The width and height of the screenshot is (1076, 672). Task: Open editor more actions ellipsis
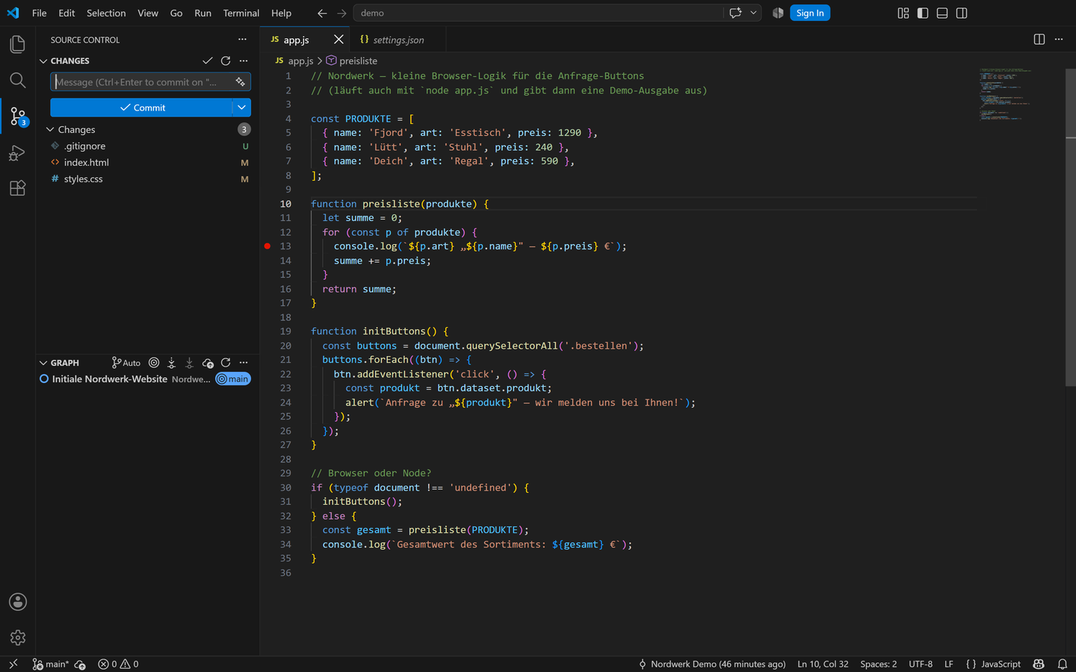pyautogui.click(x=1058, y=40)
